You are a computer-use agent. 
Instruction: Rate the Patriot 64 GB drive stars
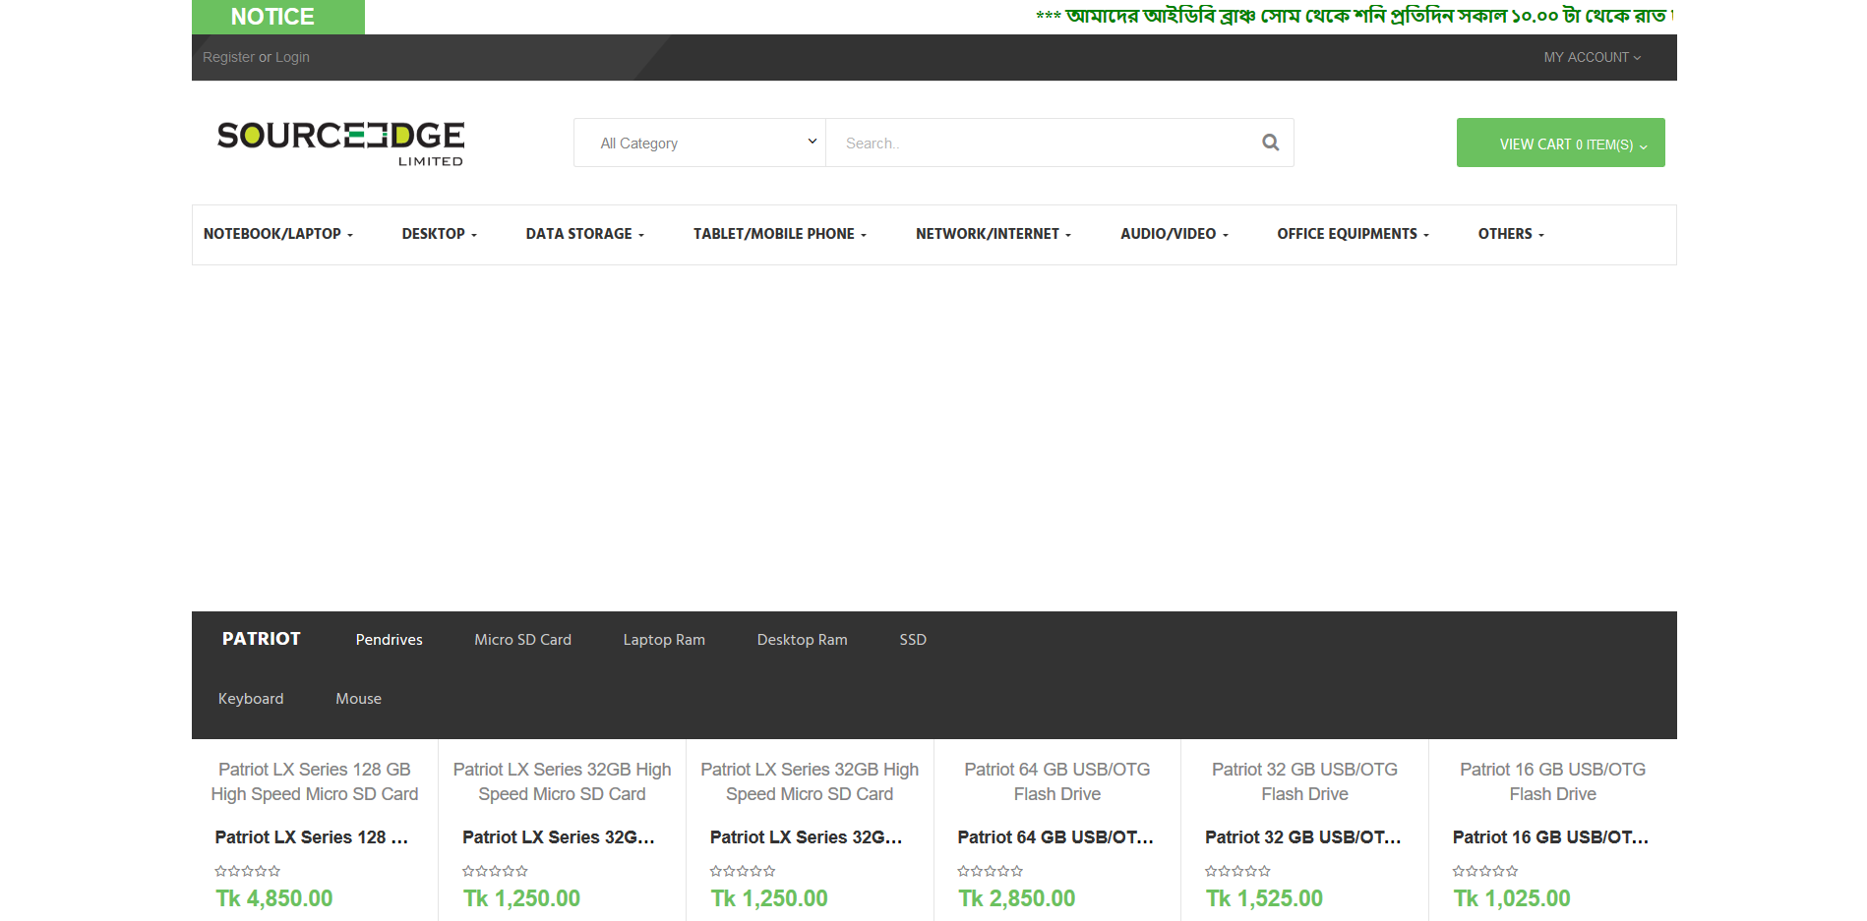point(991,871)
